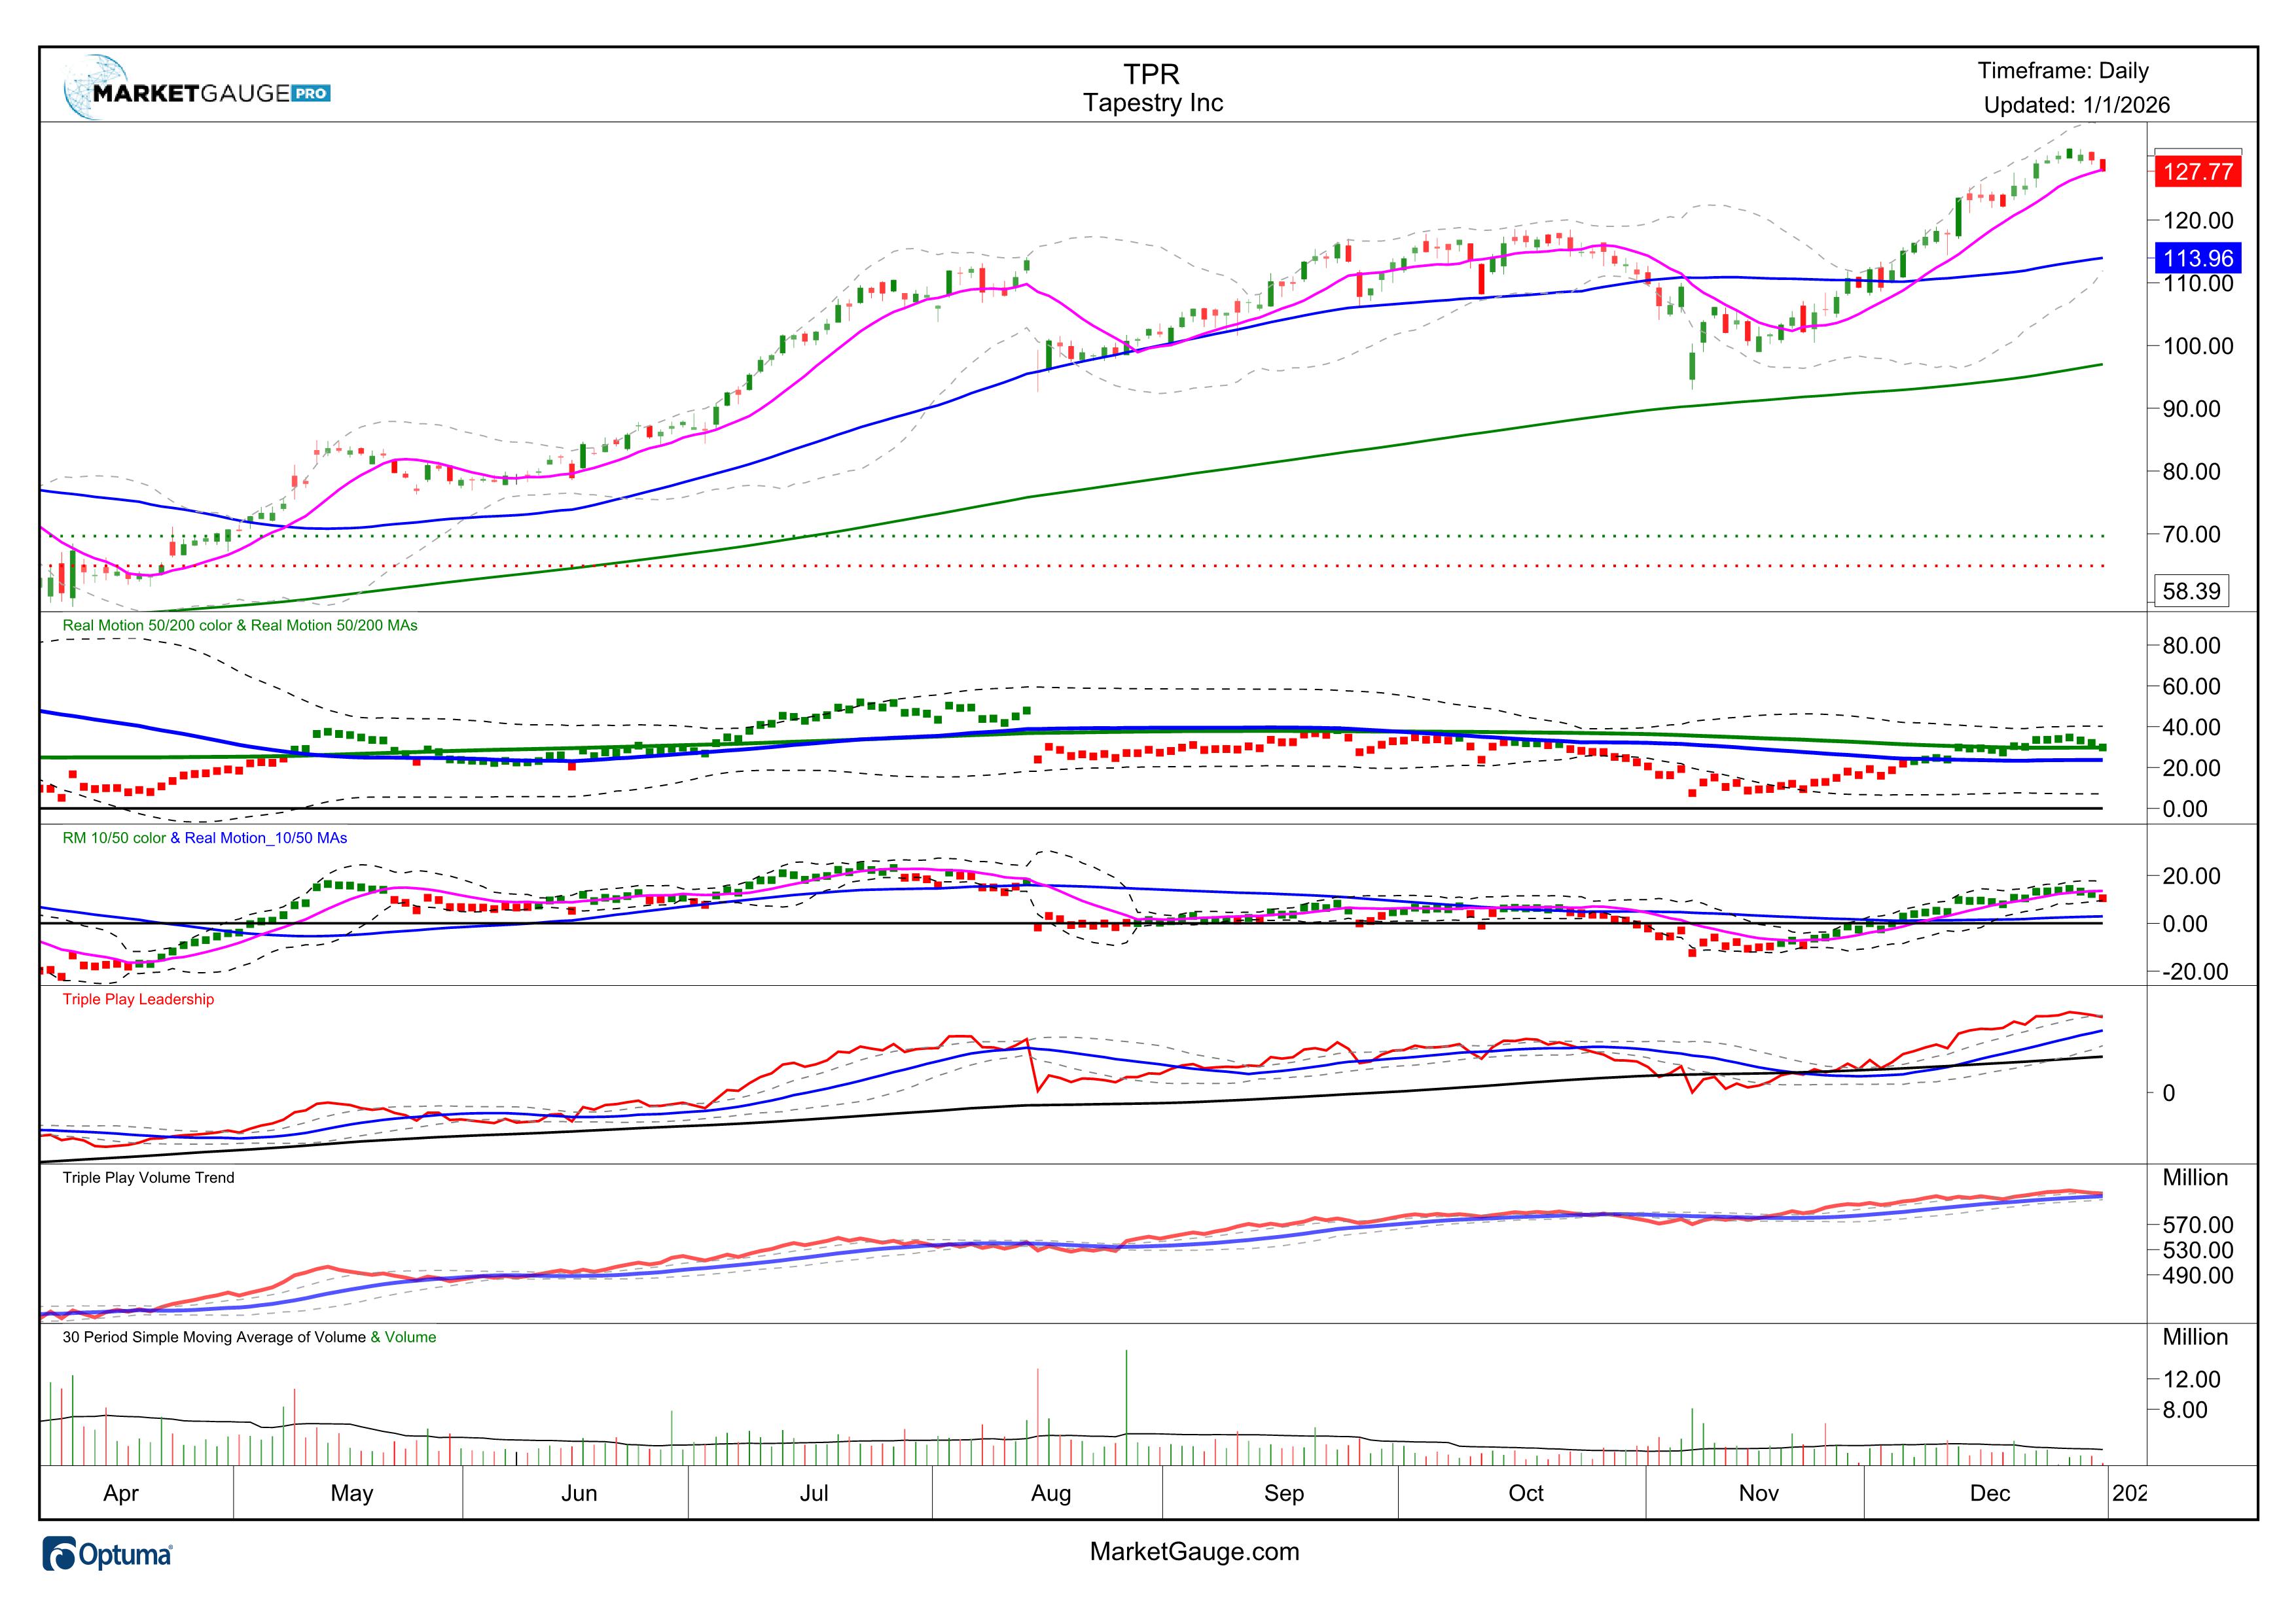Click the MarketGauge.com footer link
The image size is (2296, 1623).
coord(1194,1552)
